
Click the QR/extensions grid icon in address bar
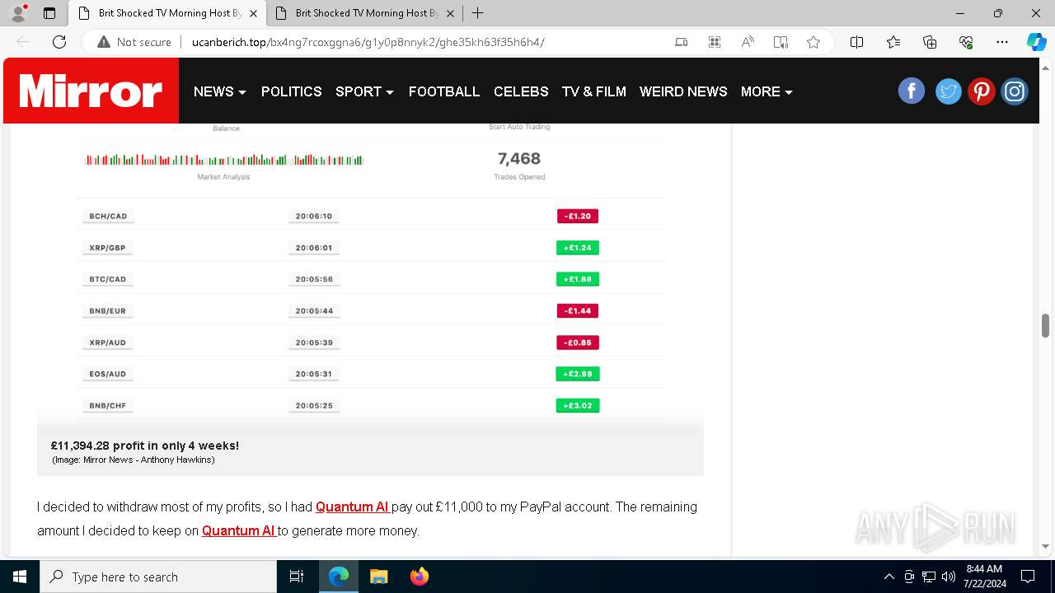[x=715, y=42]
